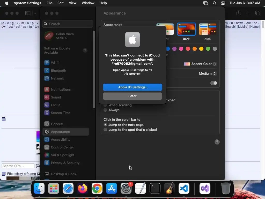The image size is (265, 199).
Task: Open Launchpad from the Dock
Action: (x=54, y=188)
